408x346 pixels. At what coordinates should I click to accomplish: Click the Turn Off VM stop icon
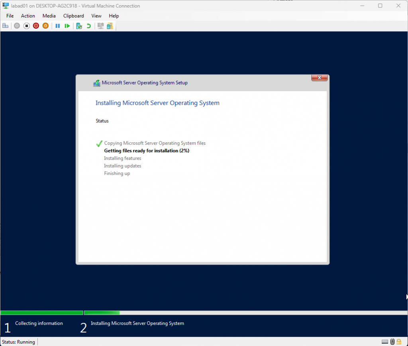click(26, 26)
